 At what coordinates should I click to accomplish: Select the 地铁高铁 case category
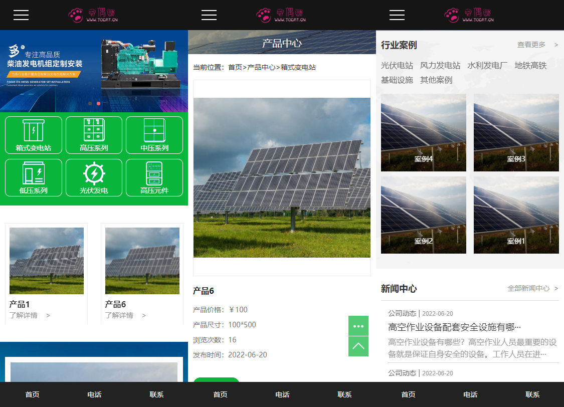coord(530,66)
